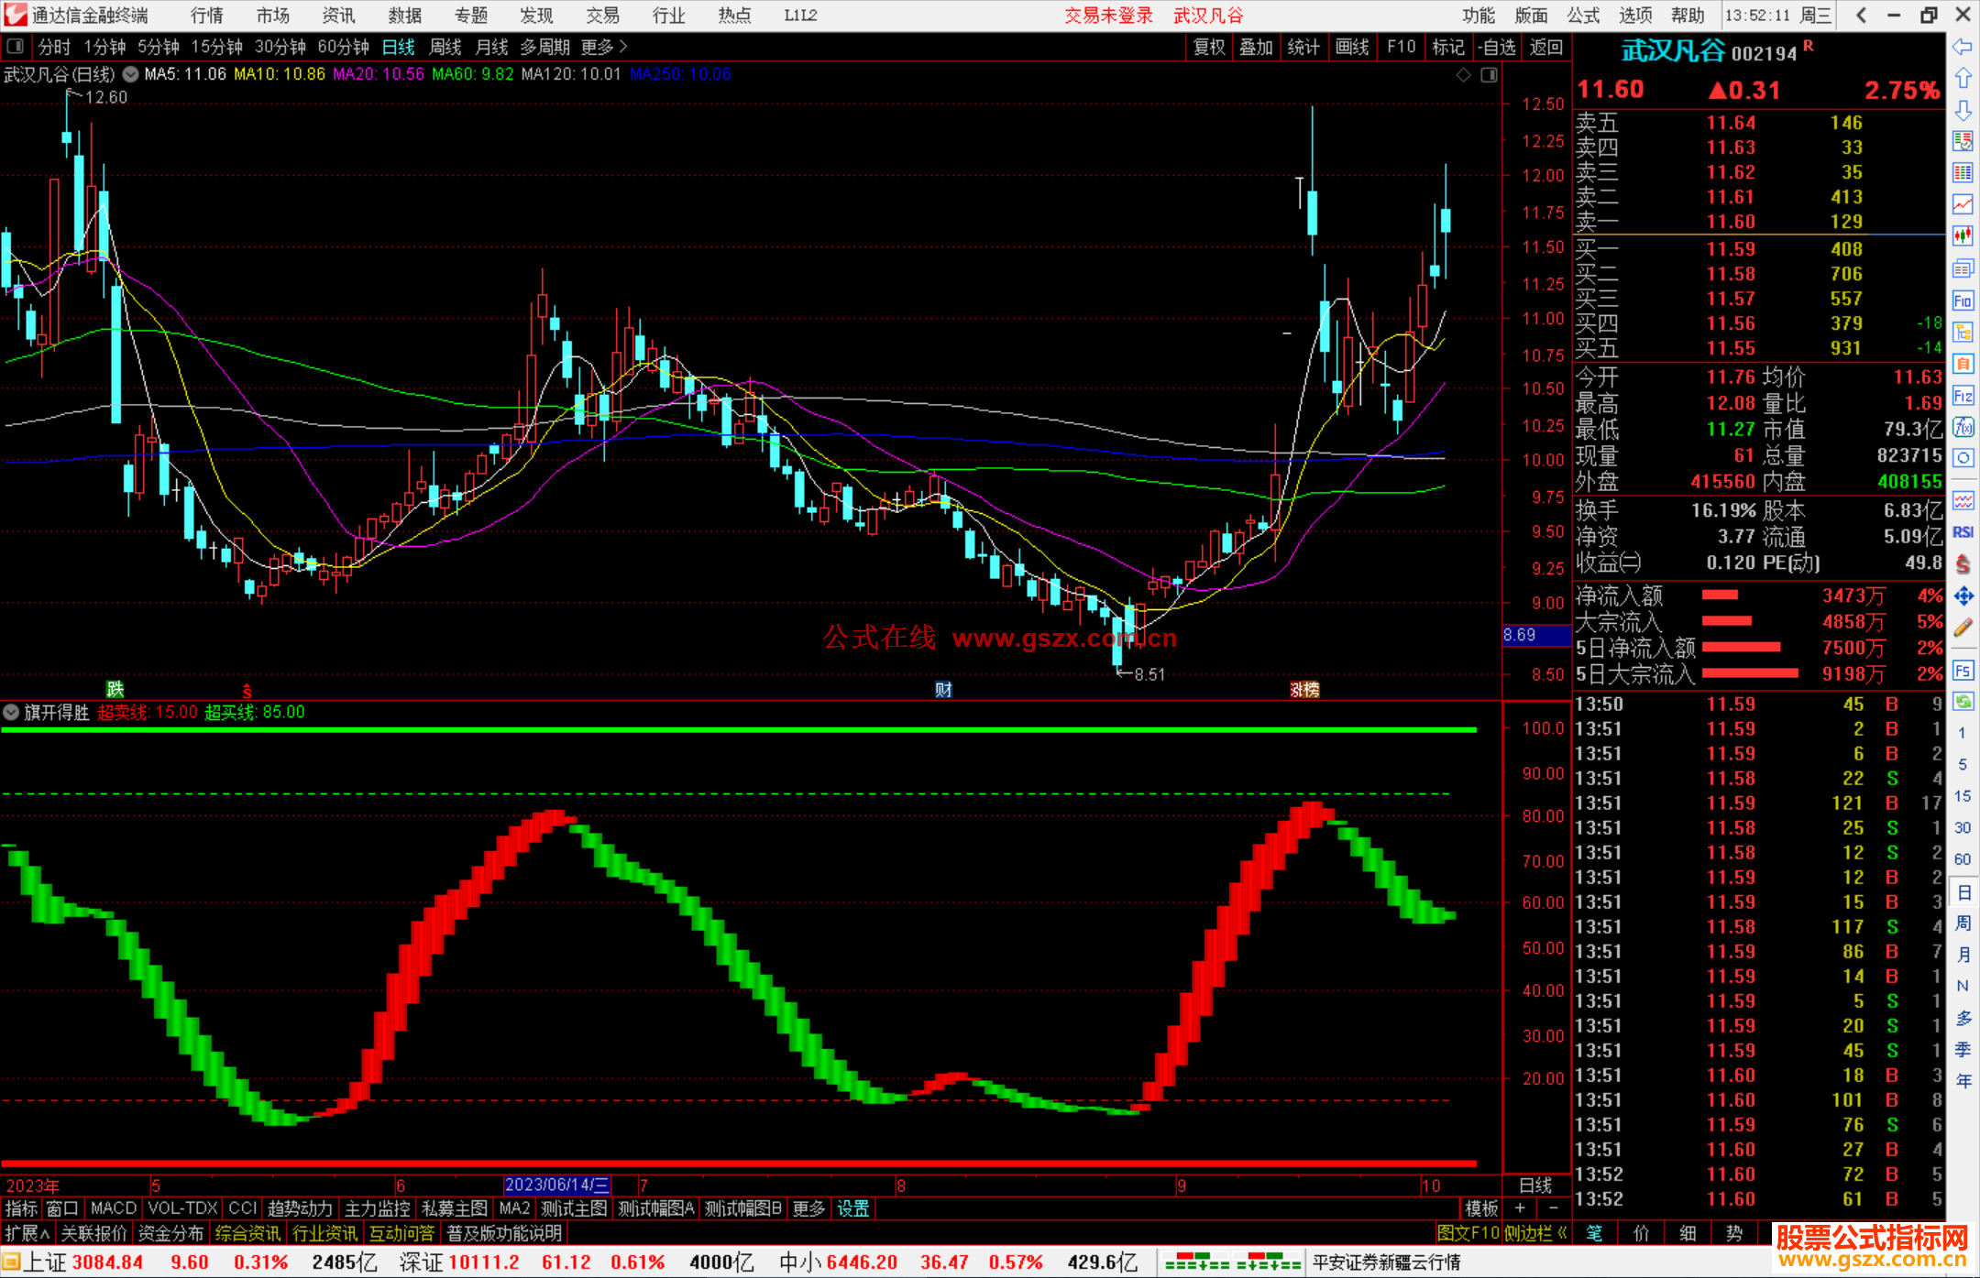1980x1278 pixels.
Task: Click the F10 company info sidebar icon
Action: click(x=1963, y=300)
